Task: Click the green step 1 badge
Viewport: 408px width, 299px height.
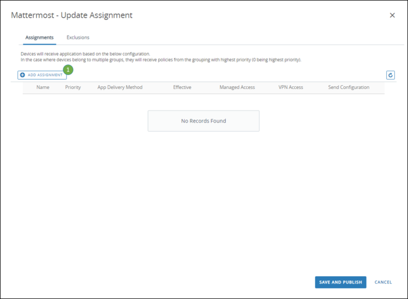Action: click(68, 70)
